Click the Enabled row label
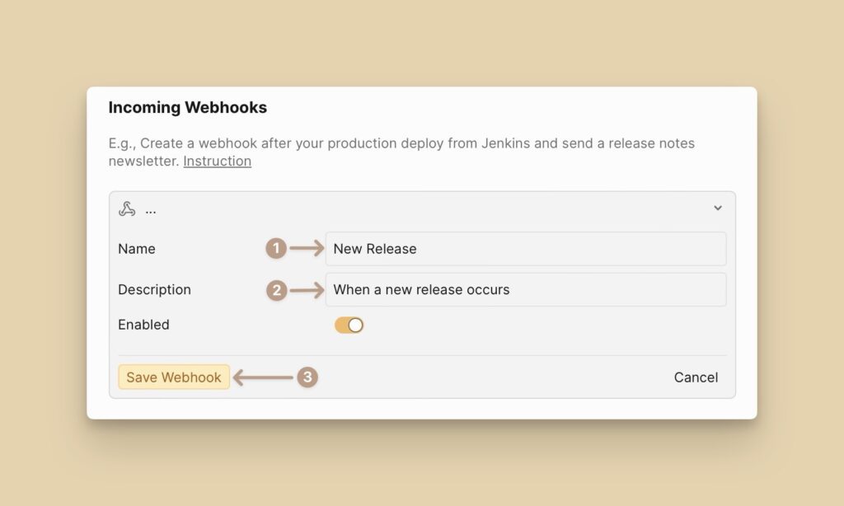844x506 pixels. coord(143,325)
